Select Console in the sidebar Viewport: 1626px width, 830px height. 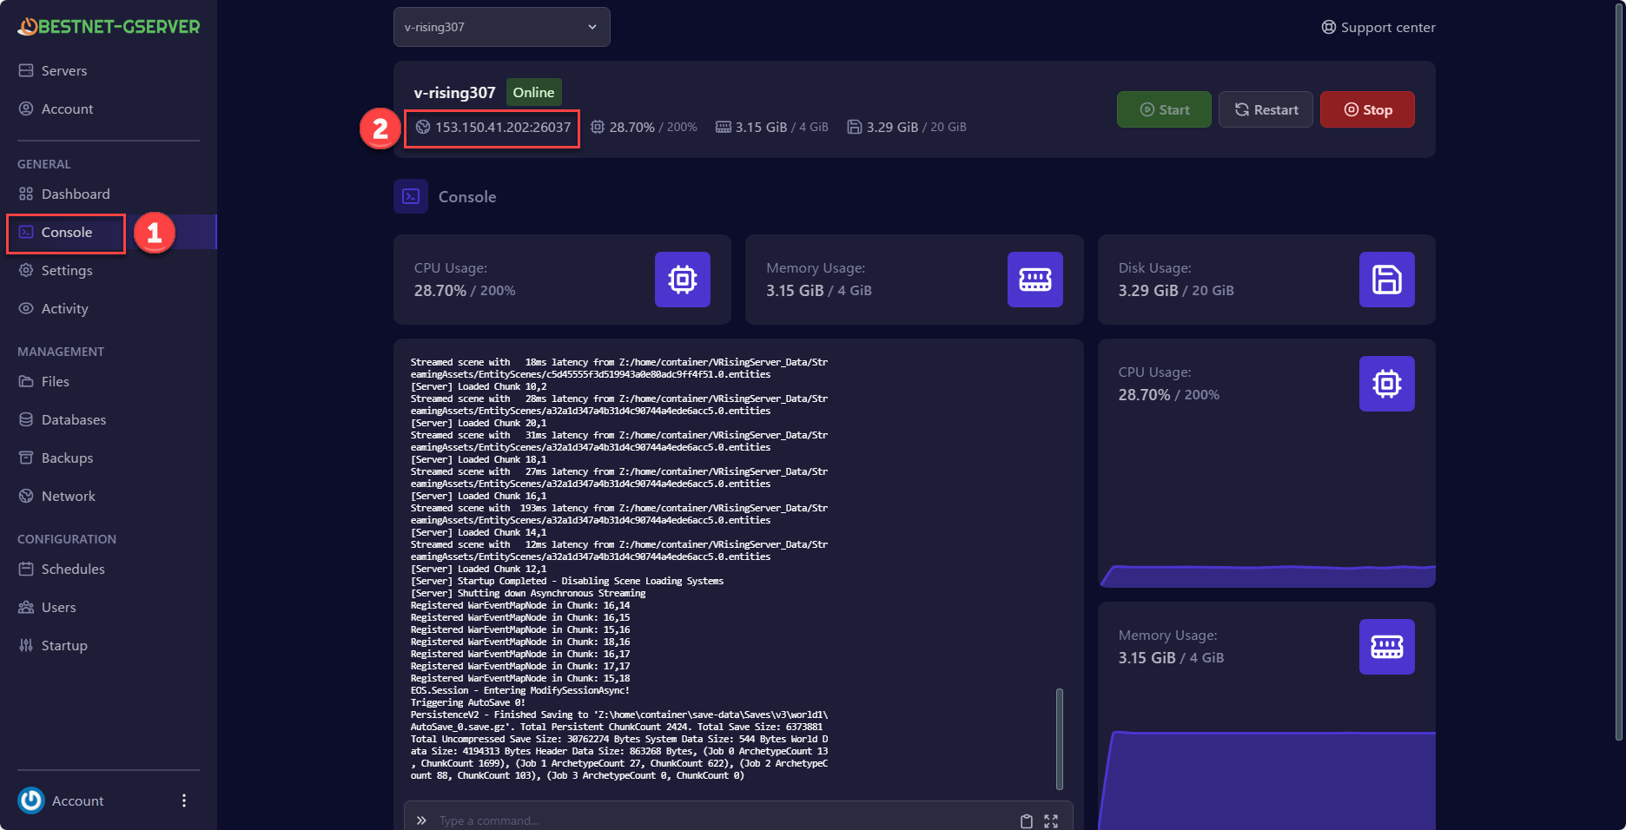[67, 232]
